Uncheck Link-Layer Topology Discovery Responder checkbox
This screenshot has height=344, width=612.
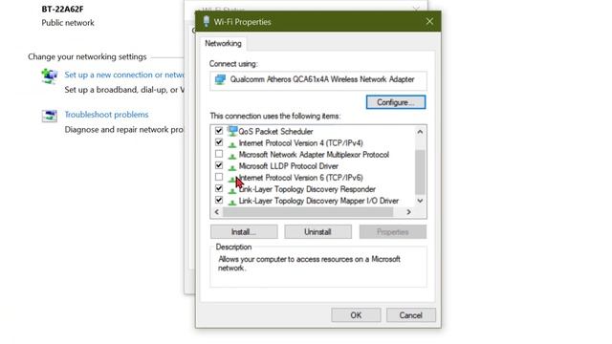(x=219, y=188)
